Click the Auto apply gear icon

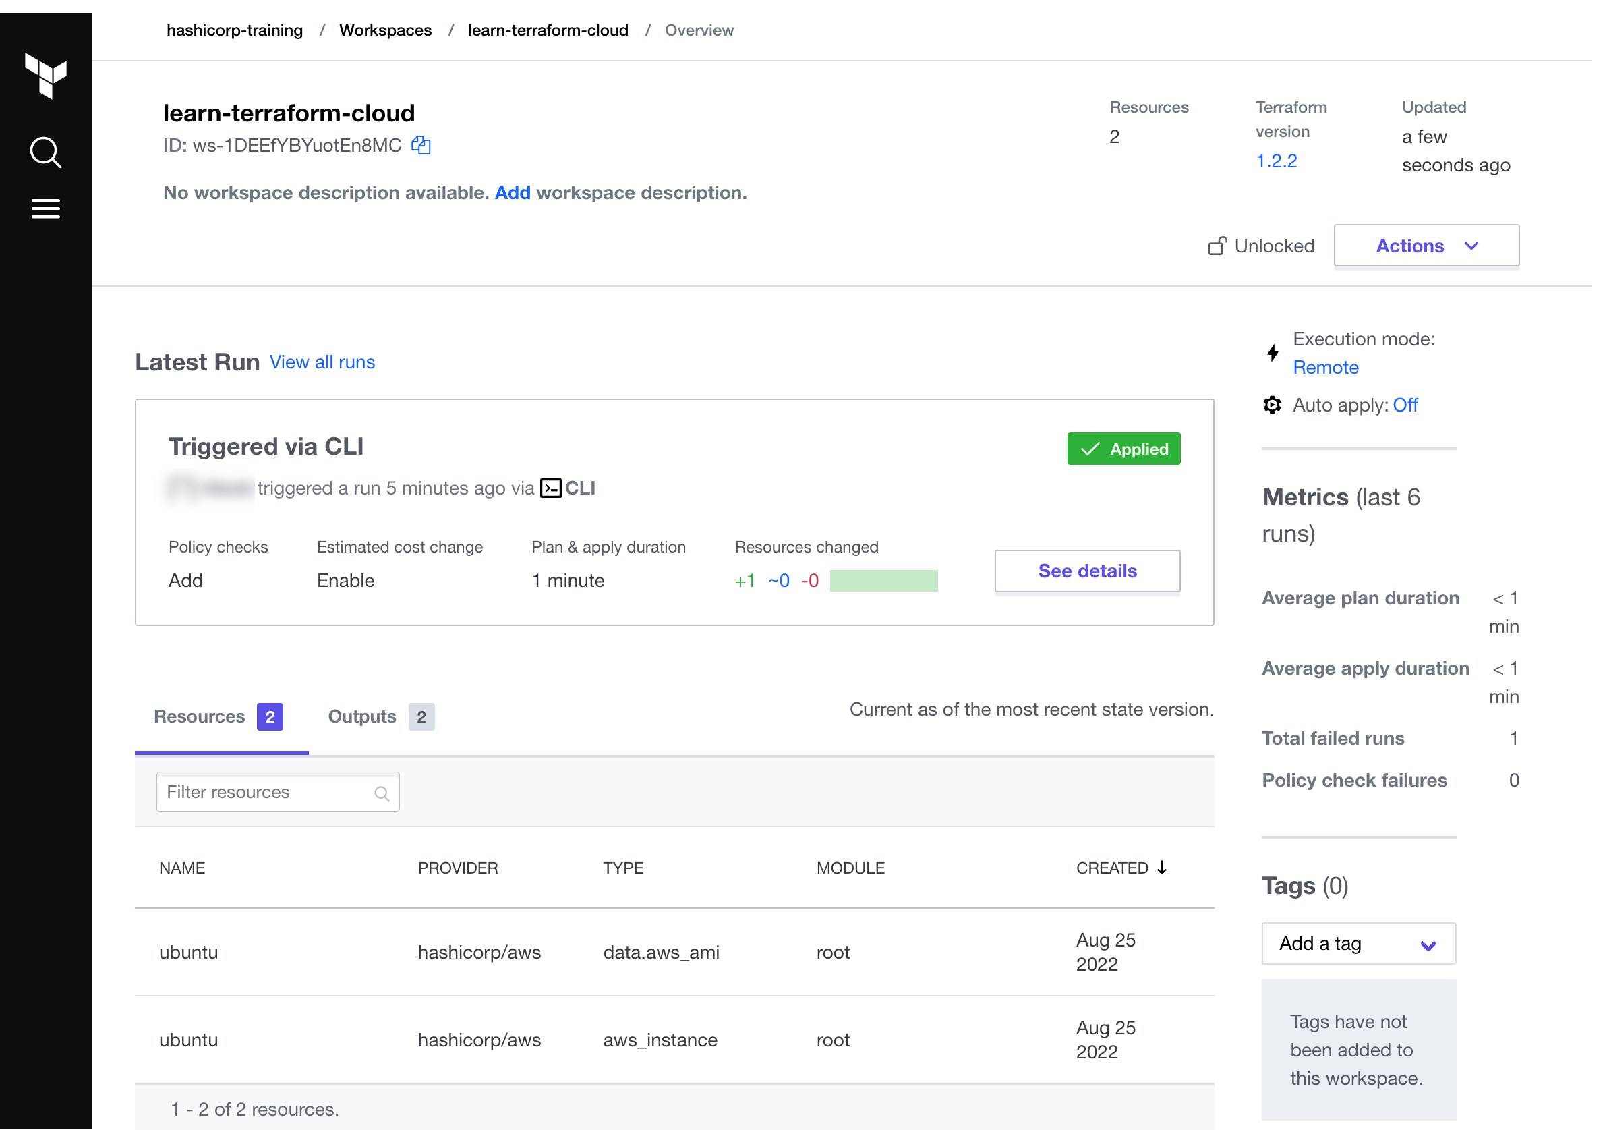[x=1273, y=405]
